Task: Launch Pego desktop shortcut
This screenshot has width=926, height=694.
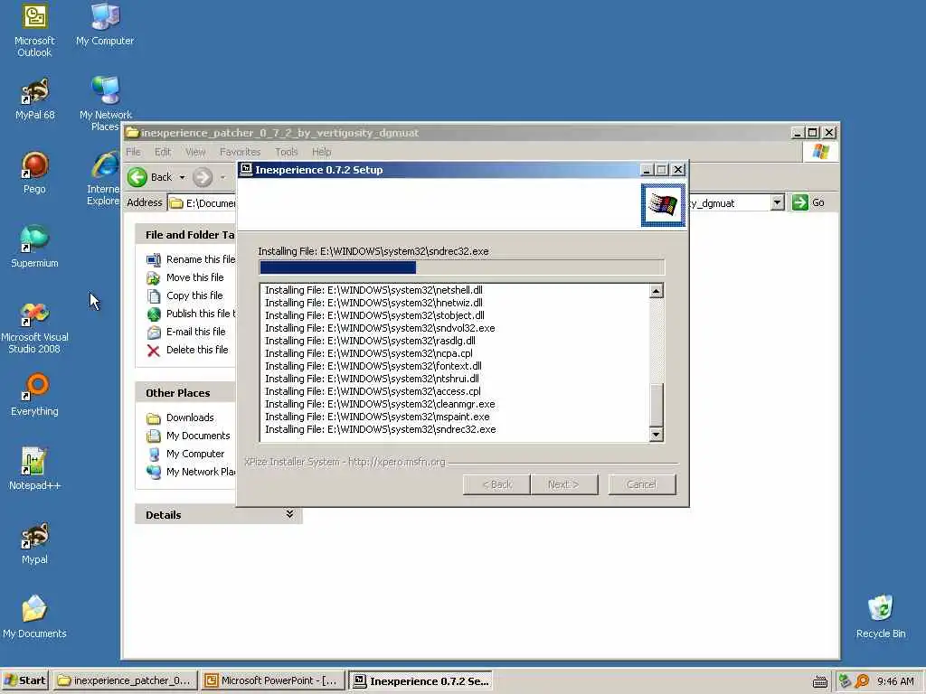Action: [34, 173]
